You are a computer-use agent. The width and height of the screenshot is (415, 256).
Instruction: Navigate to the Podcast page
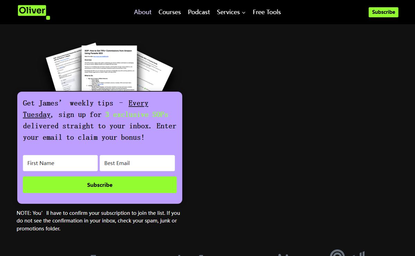point(199,12)
